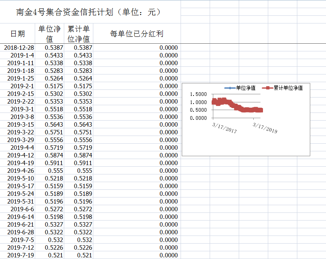Select date cell 2019-1-11
The height and width of the screenshot is (259, 326).
pos(17,63)
